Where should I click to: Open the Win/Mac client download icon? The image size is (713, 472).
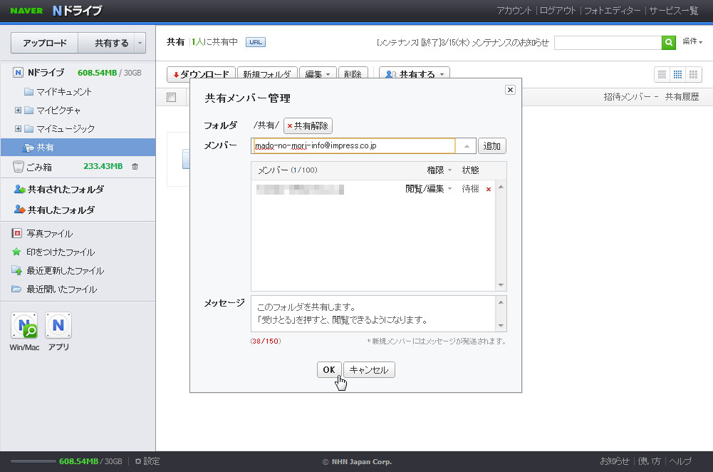(x=24, y=325)
